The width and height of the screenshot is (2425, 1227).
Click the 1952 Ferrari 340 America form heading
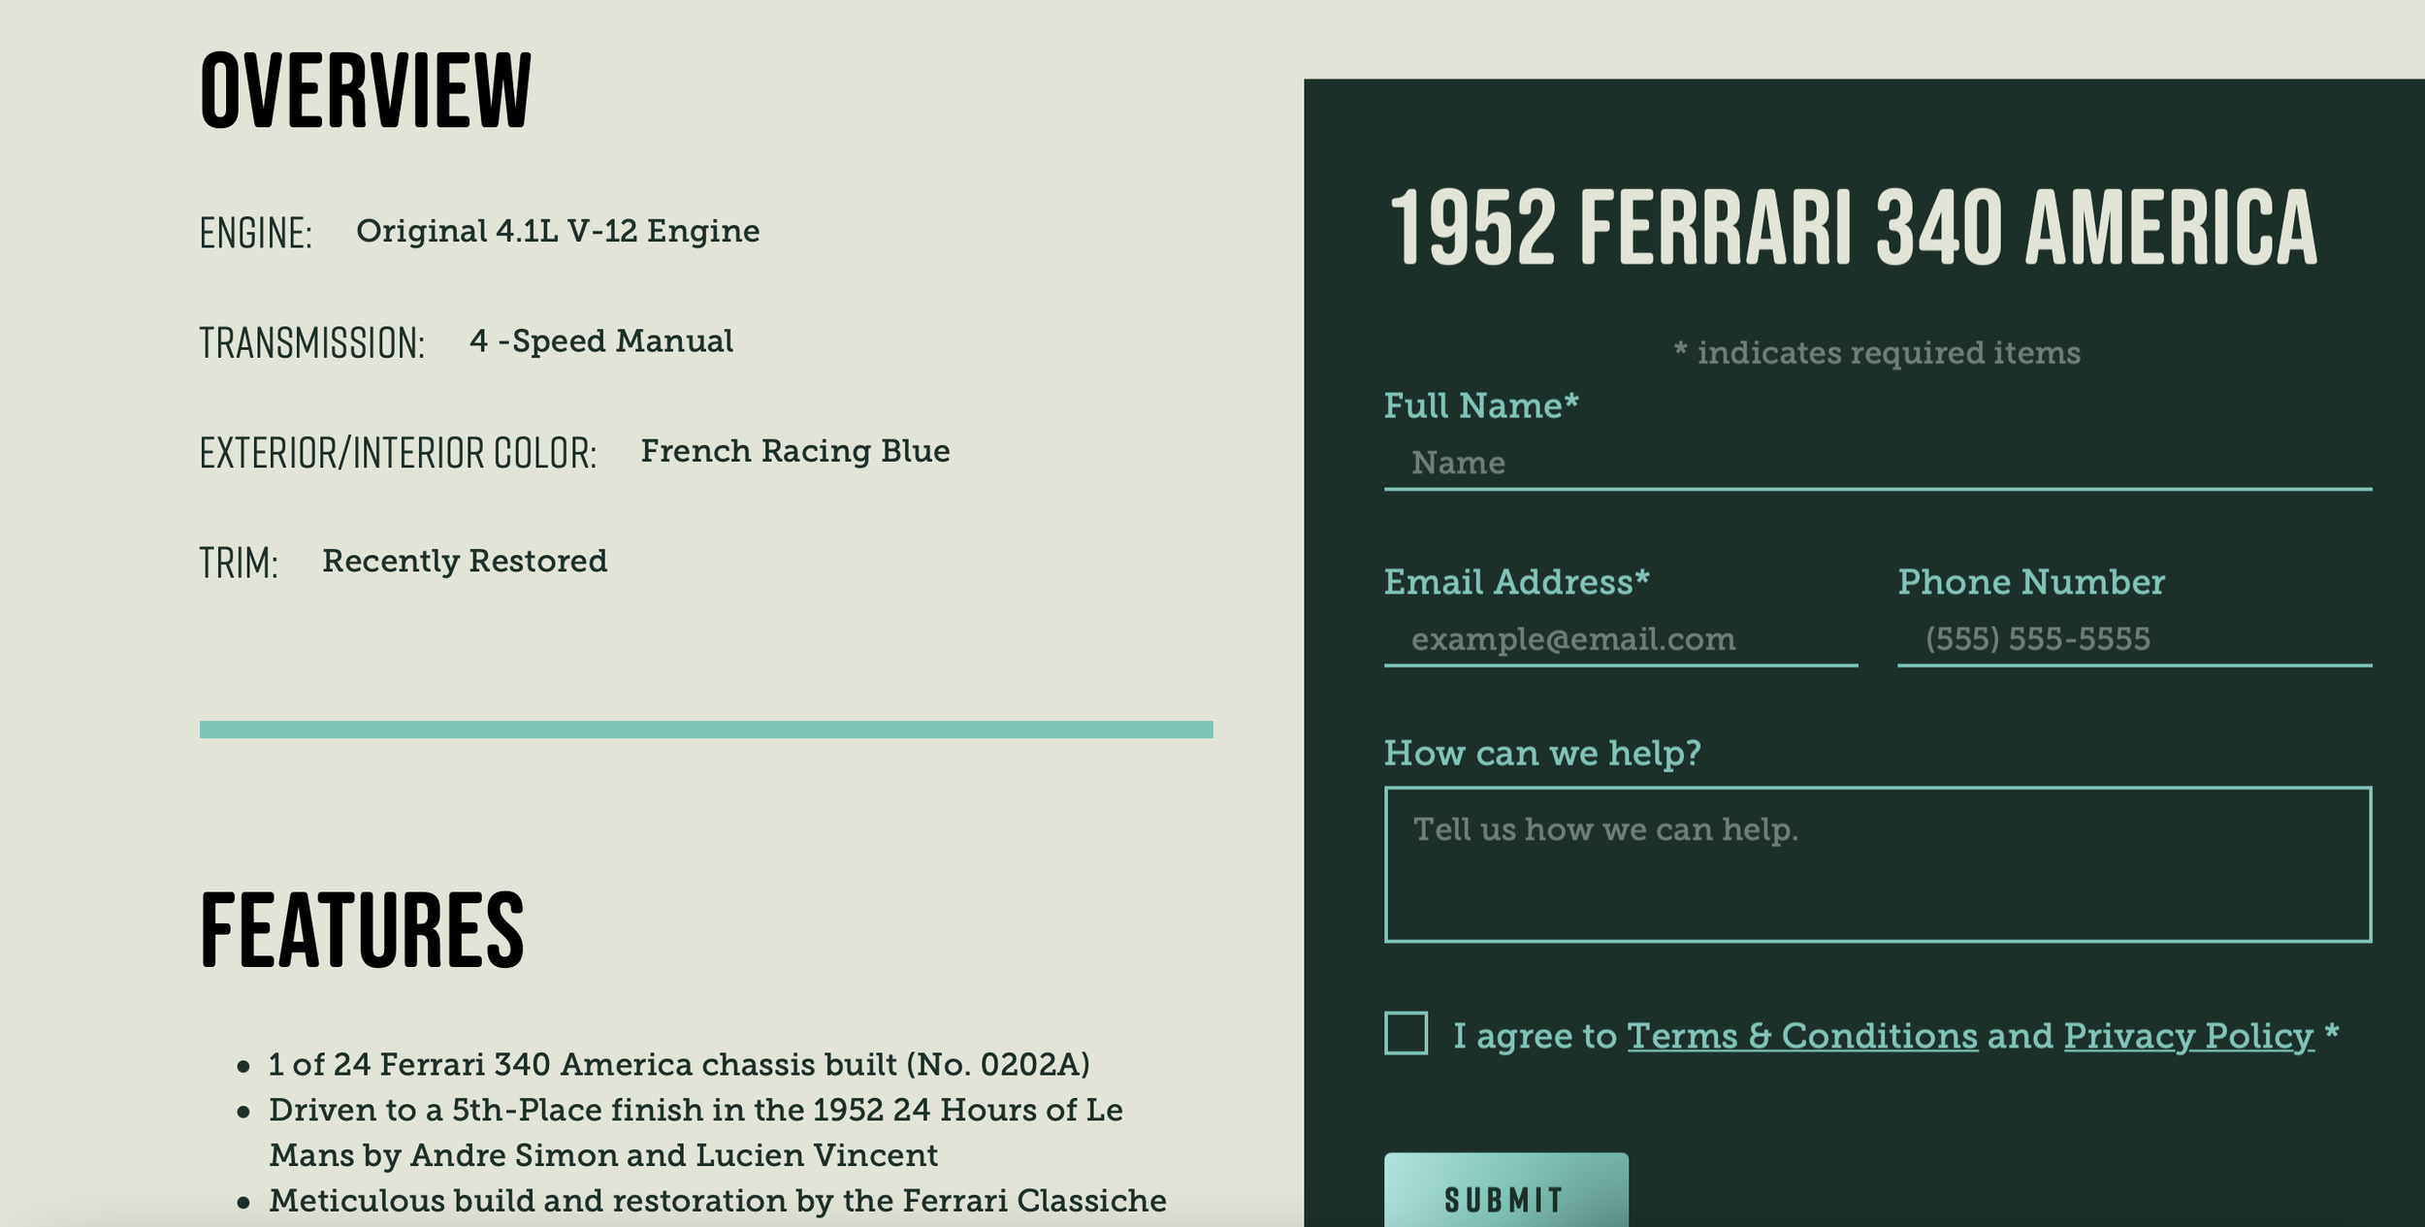click(x=1854, y=227)
